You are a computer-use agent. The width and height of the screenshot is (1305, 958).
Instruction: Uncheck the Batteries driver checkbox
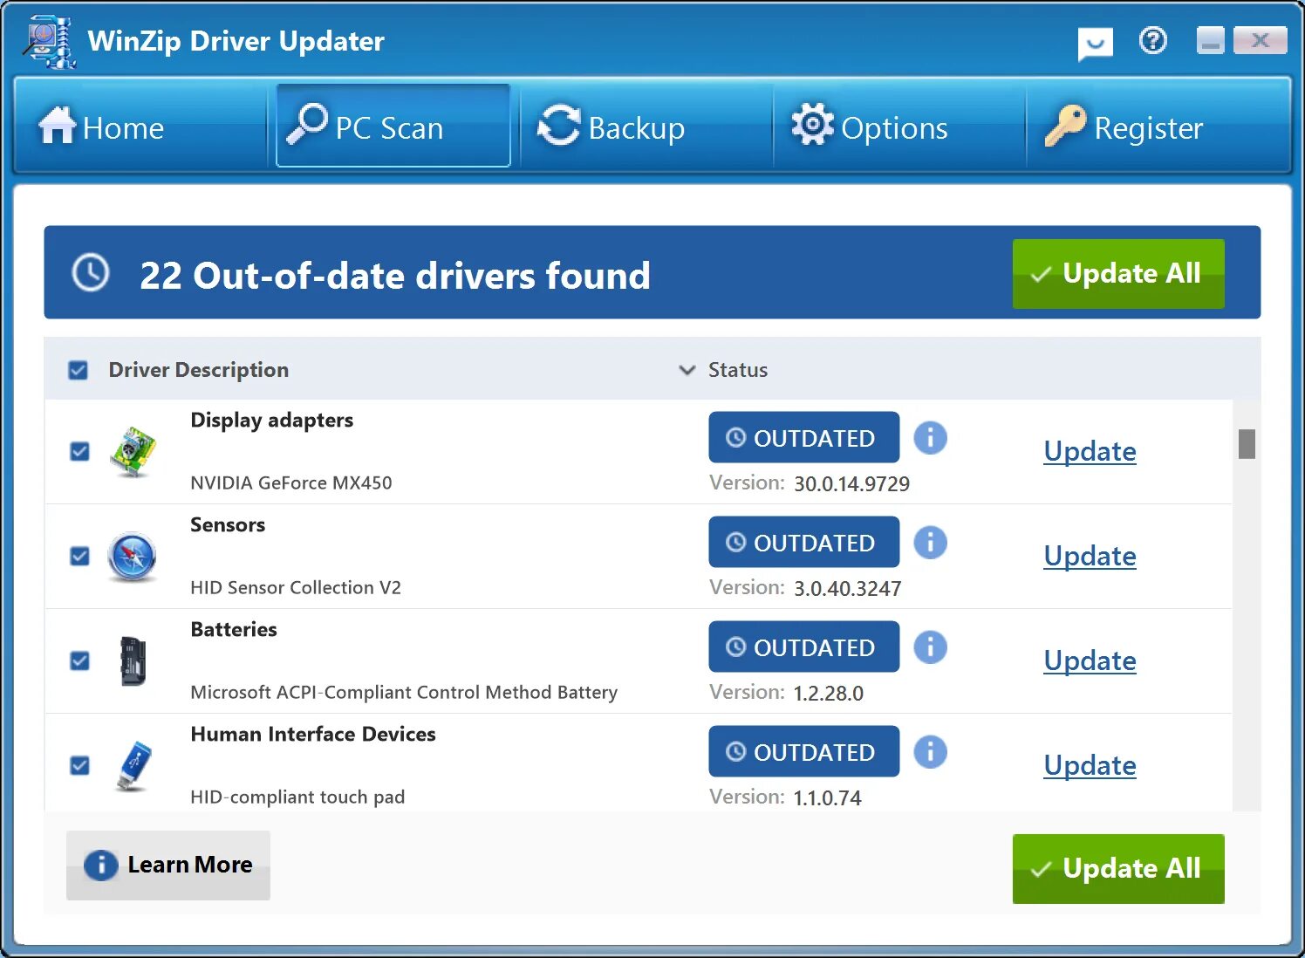[79, 660]
